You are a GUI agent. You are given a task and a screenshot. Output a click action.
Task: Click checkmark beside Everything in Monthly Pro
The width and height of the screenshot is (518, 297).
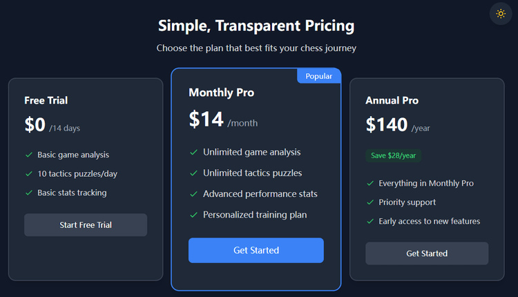click(370, 183)
